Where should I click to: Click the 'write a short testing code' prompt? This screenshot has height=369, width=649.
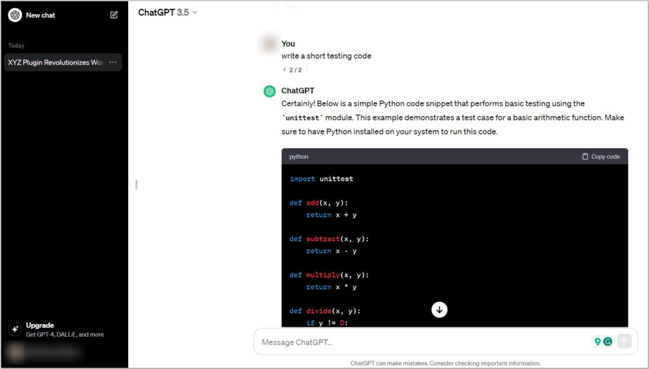coord(326,56)
